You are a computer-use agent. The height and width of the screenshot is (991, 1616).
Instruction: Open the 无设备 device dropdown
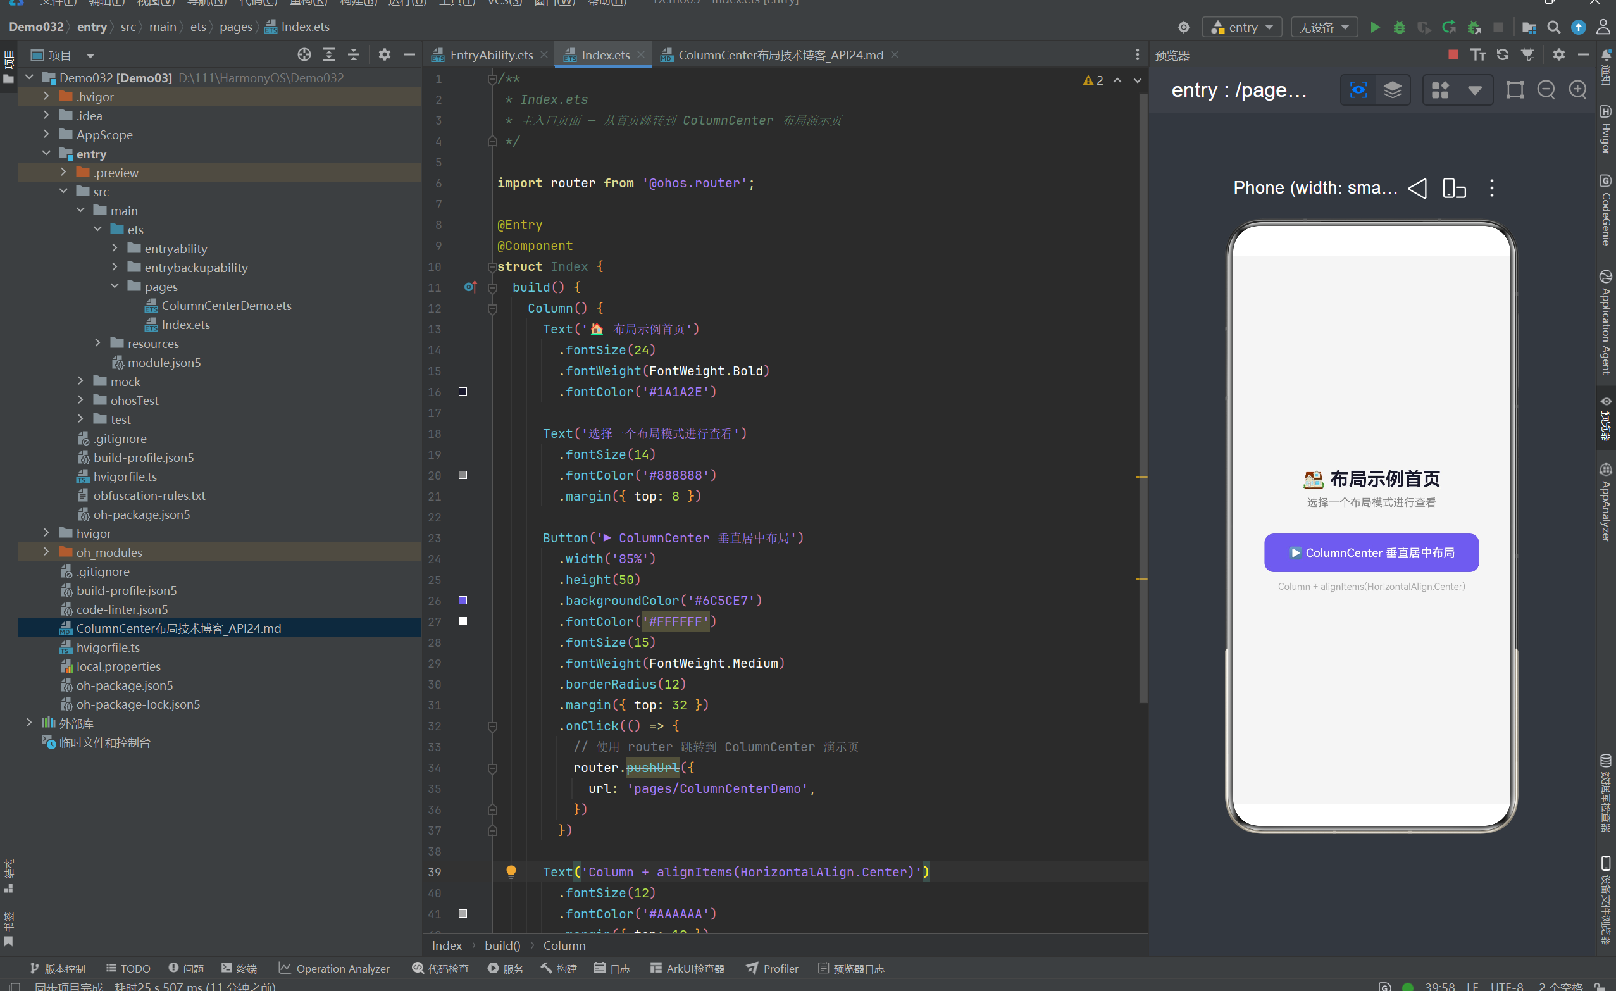[x=1324, y=28]
